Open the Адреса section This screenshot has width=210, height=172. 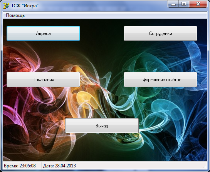click(x=43, y=33)
